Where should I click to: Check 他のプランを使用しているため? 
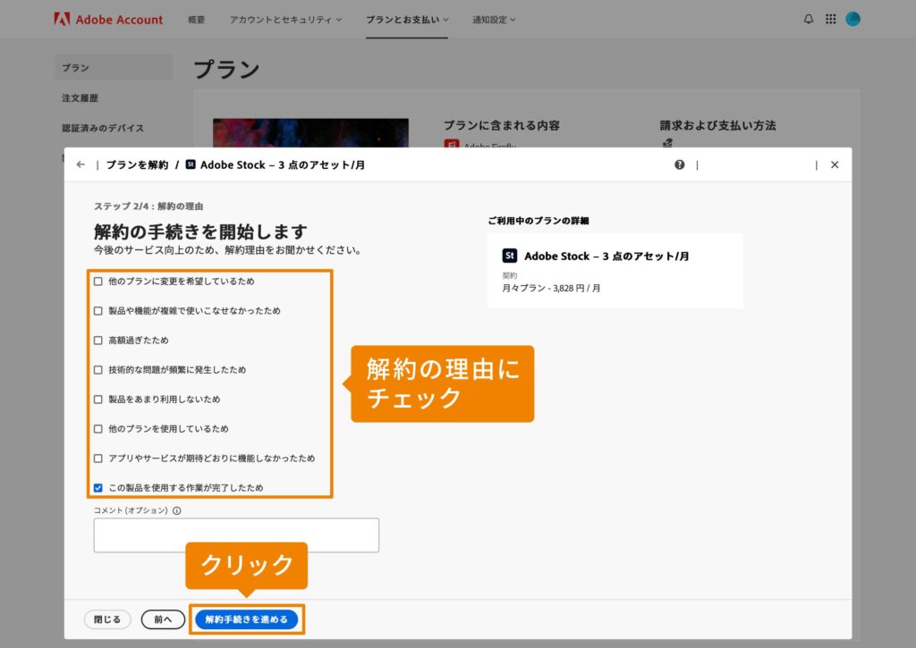pyautogui.click(x=98, y=429)
